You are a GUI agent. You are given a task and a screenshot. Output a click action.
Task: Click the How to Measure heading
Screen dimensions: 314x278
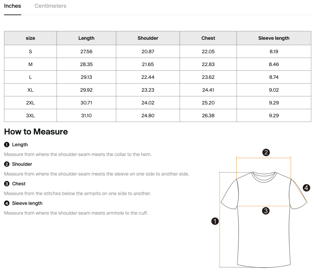(36, 132)
